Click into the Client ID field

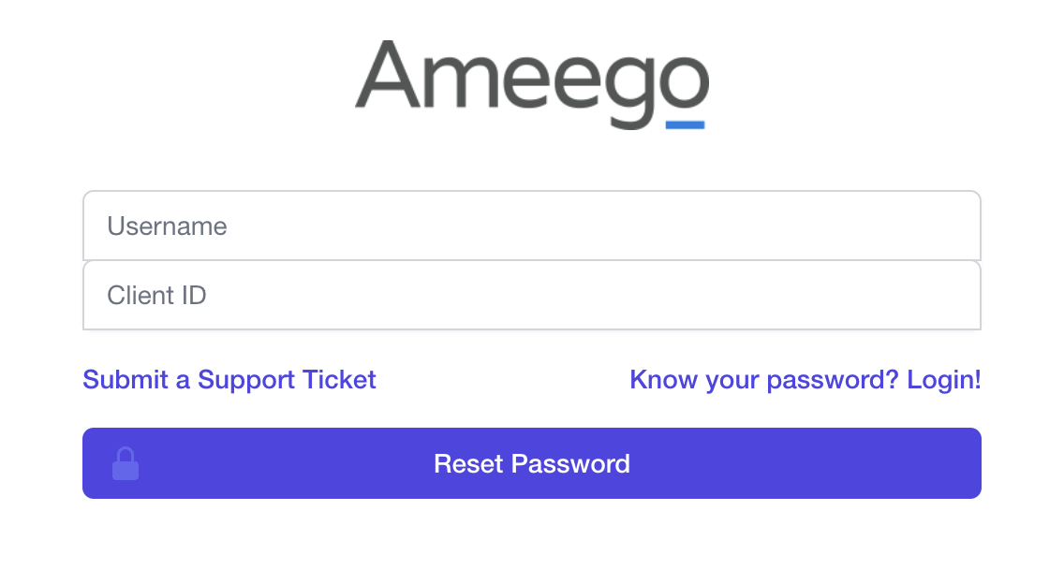[531, 296]
